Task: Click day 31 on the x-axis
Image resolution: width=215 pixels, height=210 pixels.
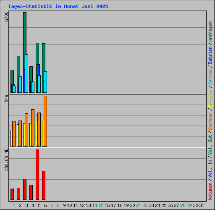Action: [202, 205]
